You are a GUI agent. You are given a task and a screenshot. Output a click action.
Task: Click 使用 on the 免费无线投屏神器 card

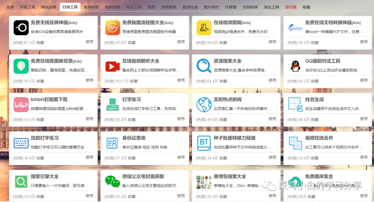[x=90, y=42]
